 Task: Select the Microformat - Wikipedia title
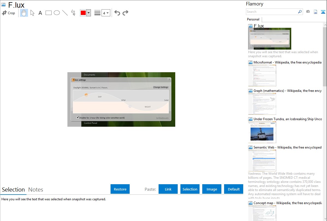click(287, 62)
